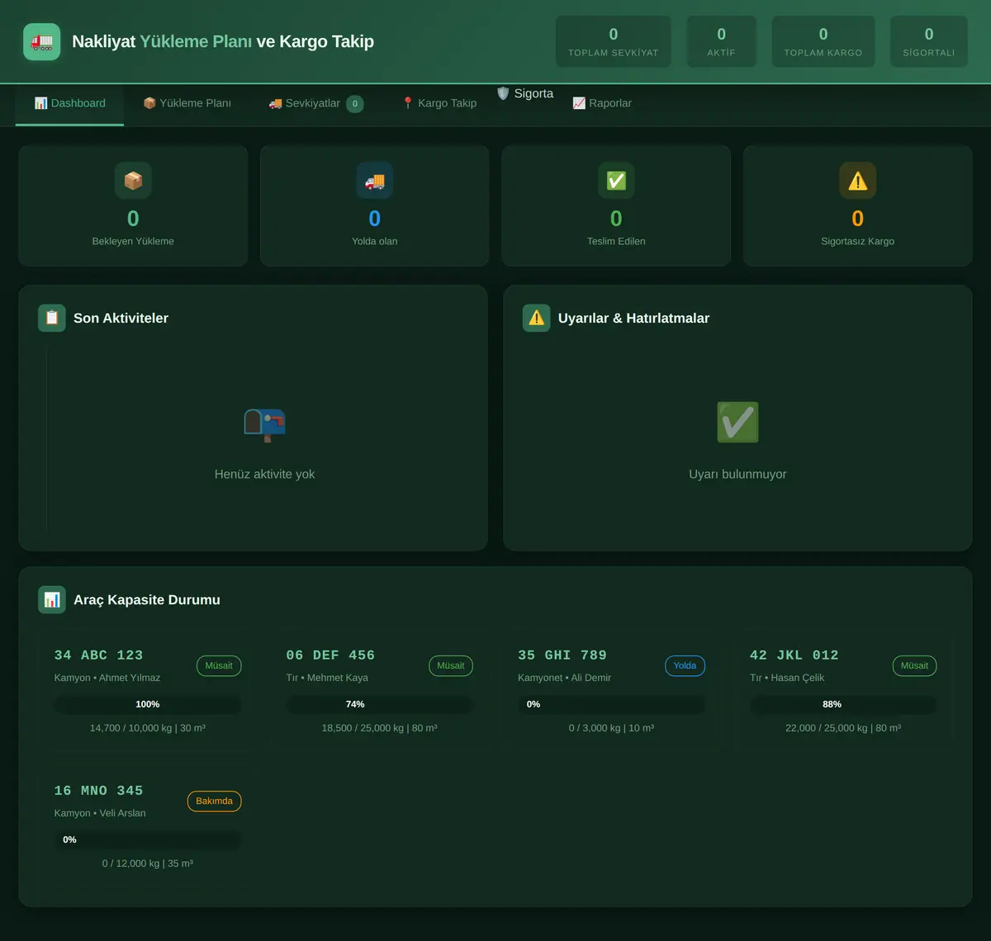Click the green checkmark icon above Teslim Edilen

point(616,181)
